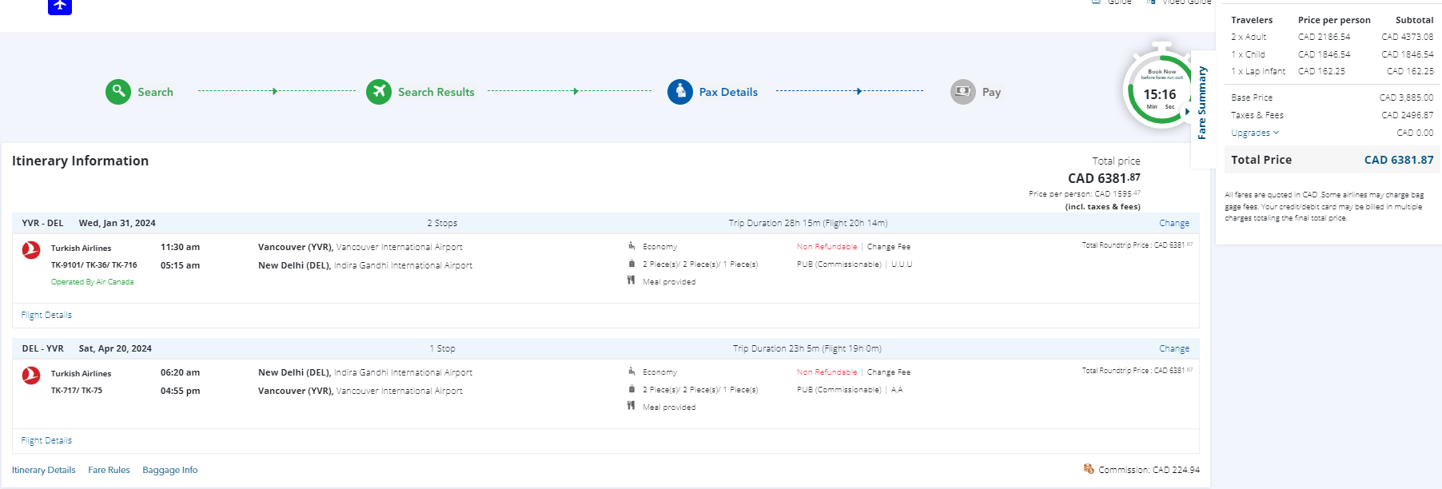This screenshot has width=1442, height=489.
Task: Click Change for the DEL-YVR return flight
Action: pyautogui.click(x=1174, y=348)
